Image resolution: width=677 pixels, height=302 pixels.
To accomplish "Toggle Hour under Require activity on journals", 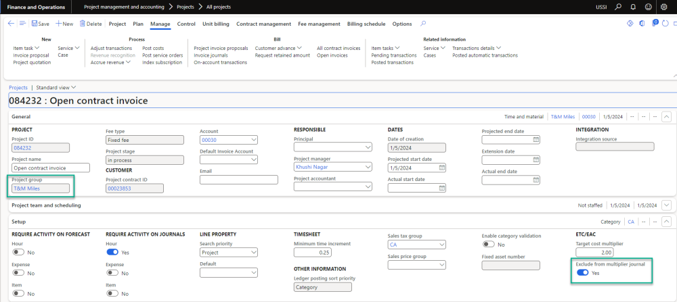I will 112,251.
